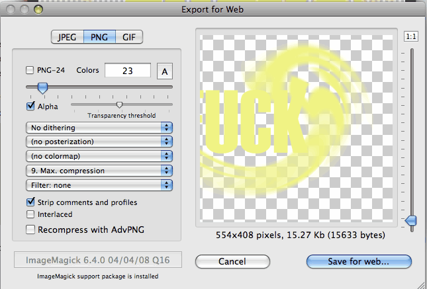Viewport: 427px width, 289px height.
Task: Click the 1:1 zoom button
Action: pyautogui.click(x=411, y=36)
